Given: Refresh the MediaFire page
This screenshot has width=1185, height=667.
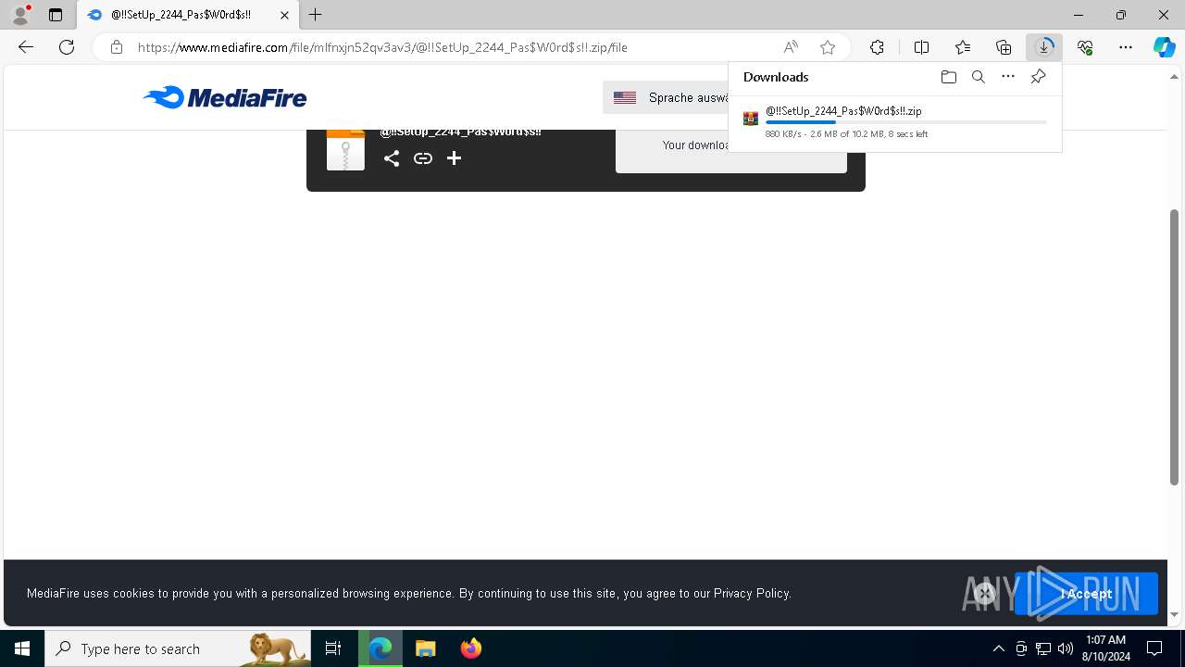Looking at the screenshot, I should coord(67,47).
